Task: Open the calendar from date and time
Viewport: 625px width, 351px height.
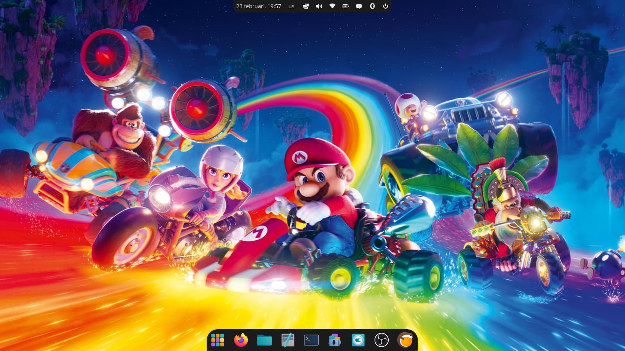Action: (x=259, y=6)
